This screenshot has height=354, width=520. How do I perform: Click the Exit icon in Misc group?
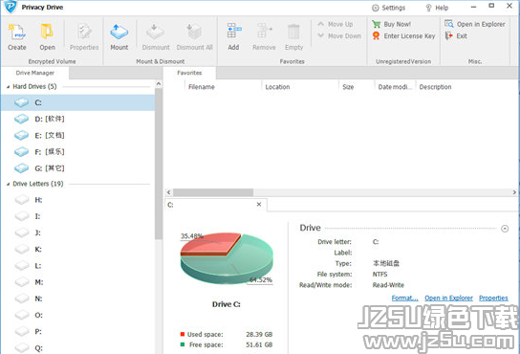448,35
